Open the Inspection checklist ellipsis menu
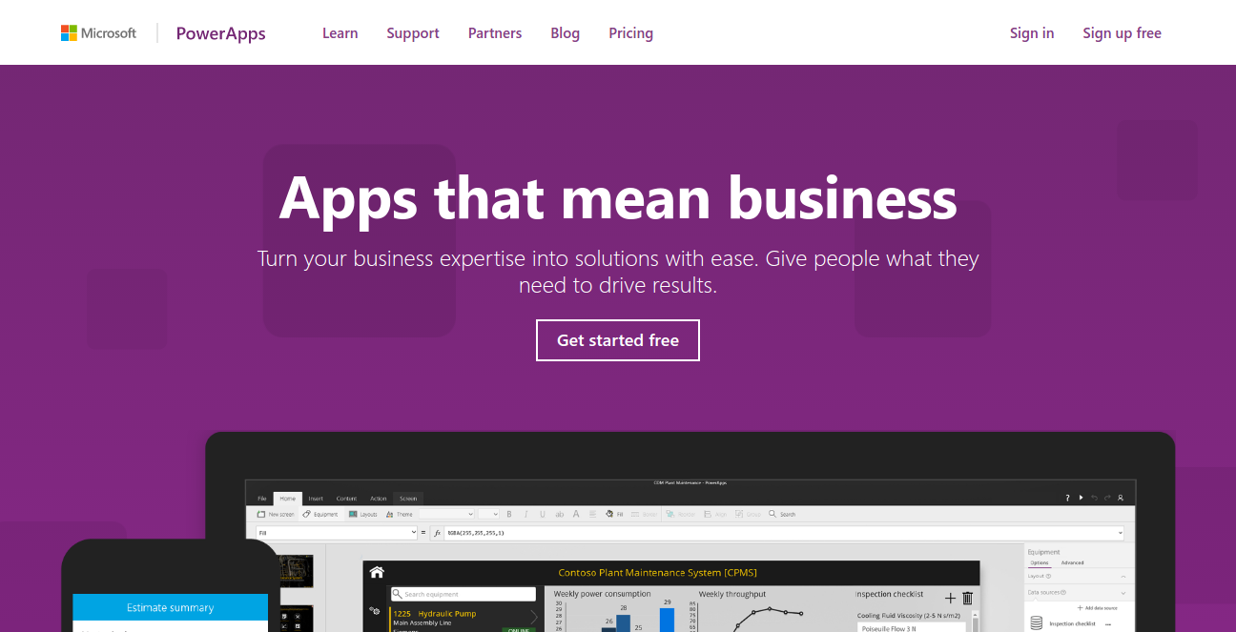This screenshot has height=632, width=1236. click(1108, 624)
